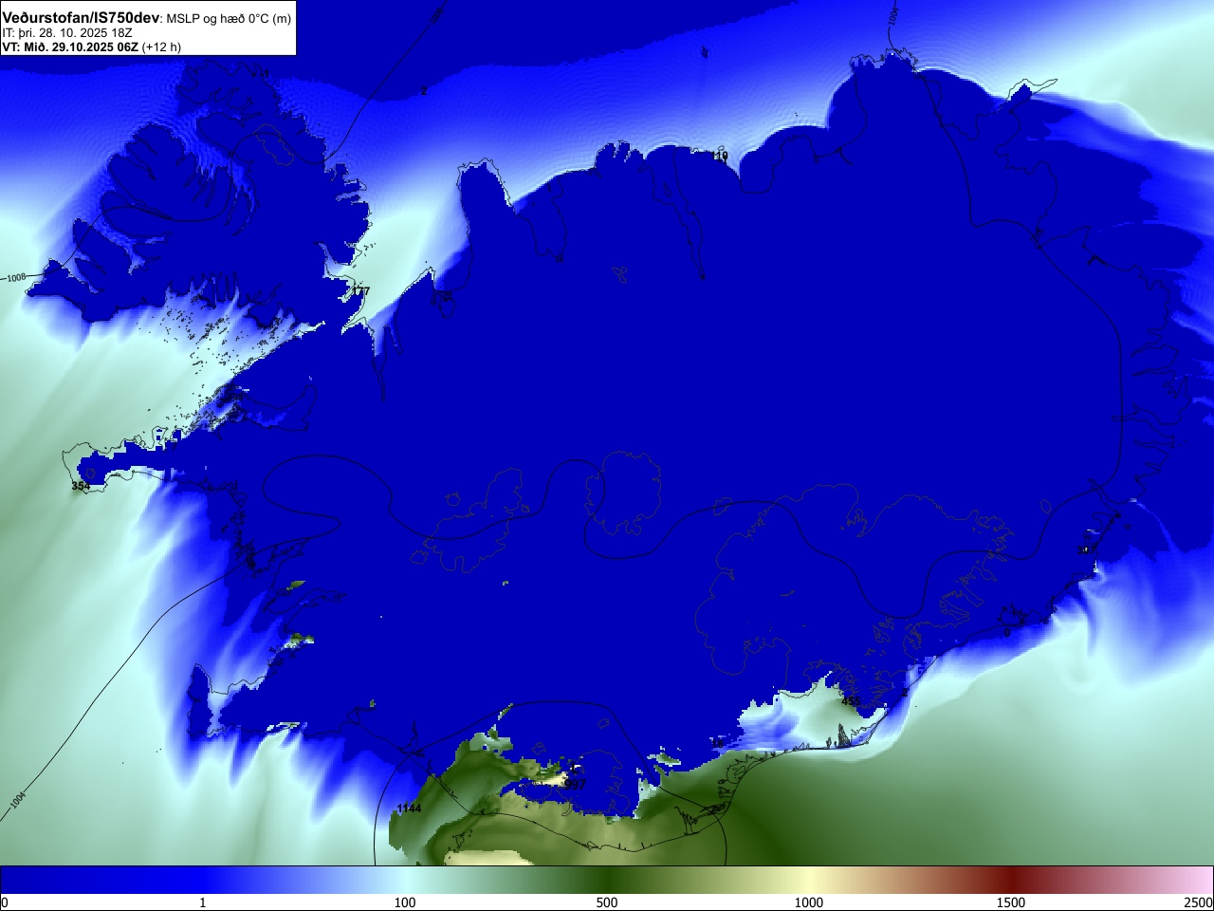The image size is (1214, 911).
Task: Select the 997 low pressure value
Action: pos(575,785)
